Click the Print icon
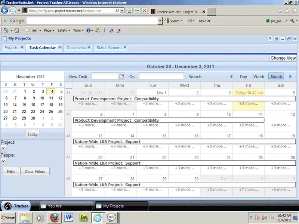 tap(34, 30)
